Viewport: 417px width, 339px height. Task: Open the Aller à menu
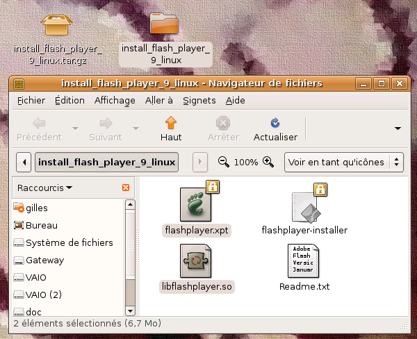point(159,101)
